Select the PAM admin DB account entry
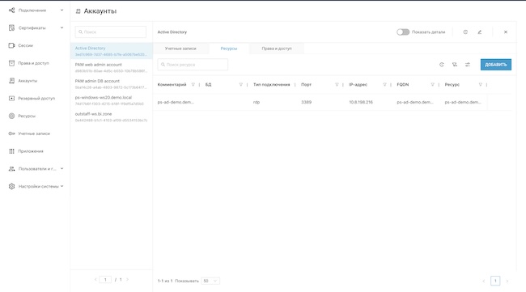The image size is (526, 292). tap(112, 84)
